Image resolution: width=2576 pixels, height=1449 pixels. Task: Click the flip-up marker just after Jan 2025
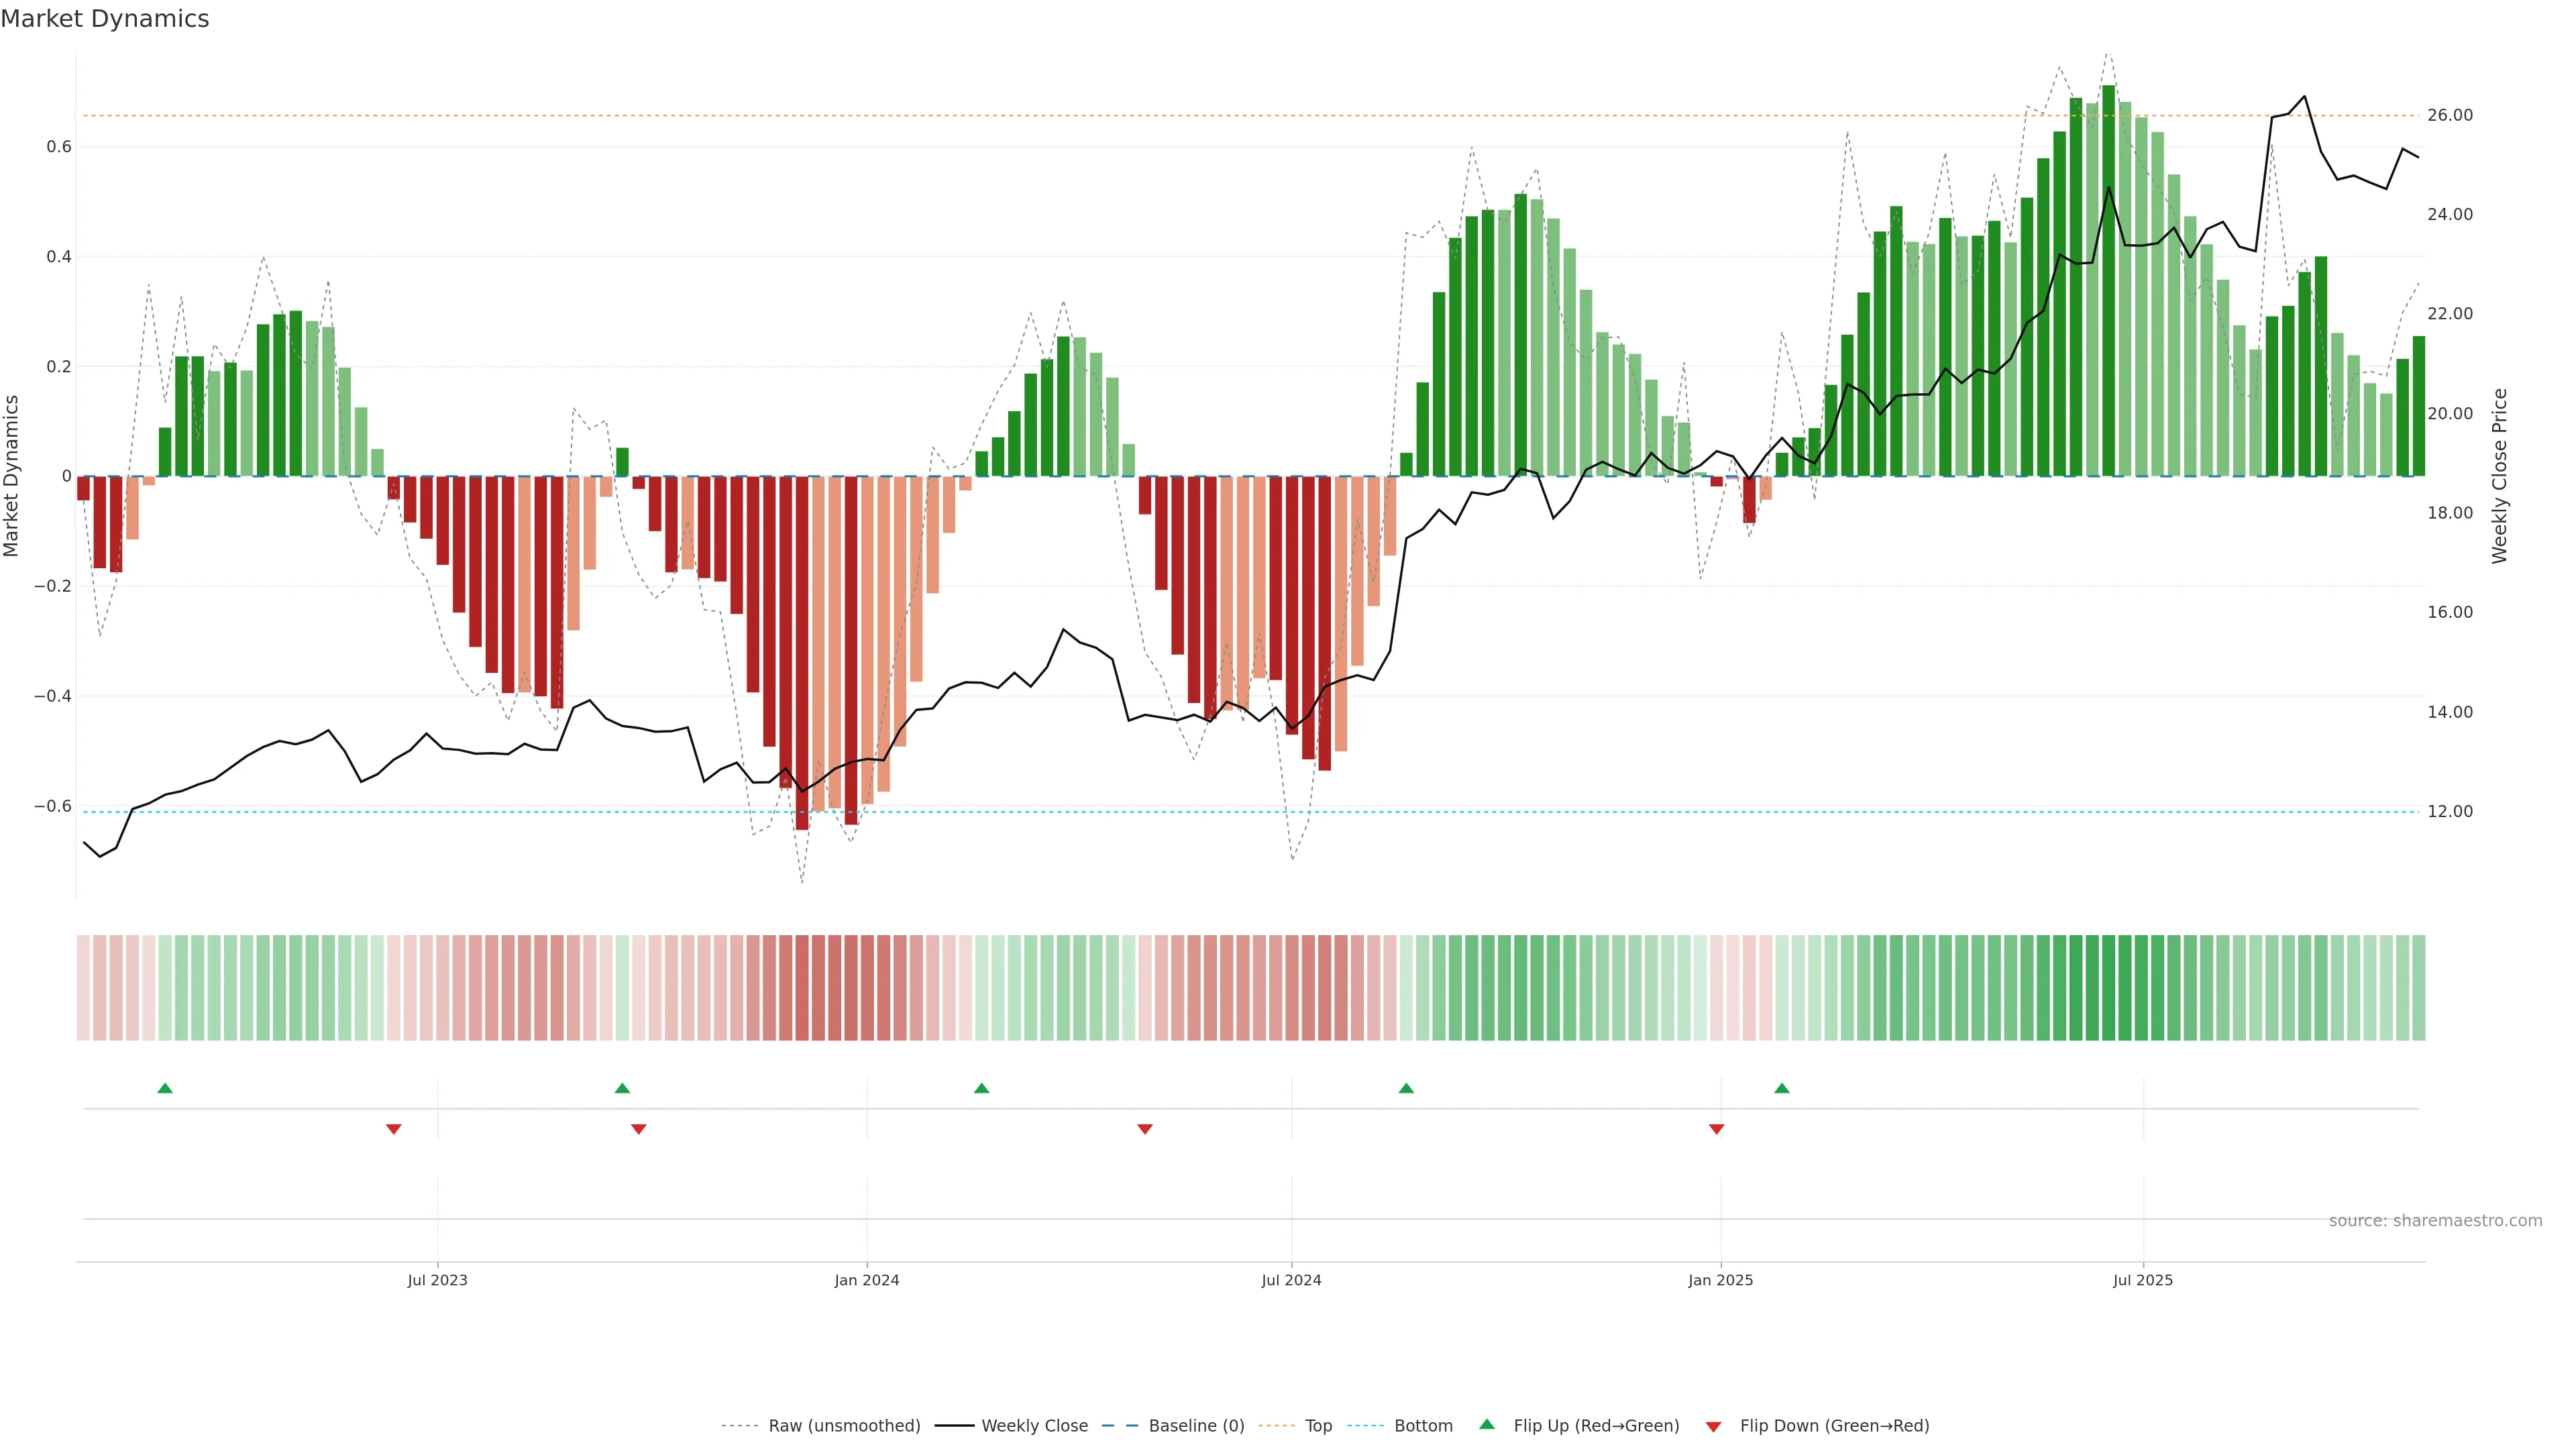tap(1782, 1088)
